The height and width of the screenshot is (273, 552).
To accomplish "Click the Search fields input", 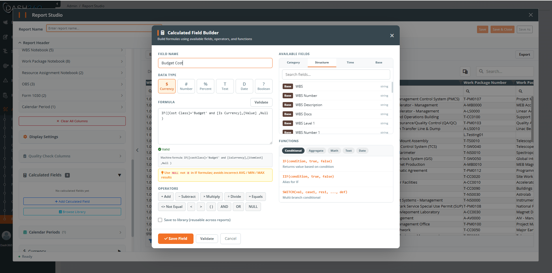I will pos(336,75).
